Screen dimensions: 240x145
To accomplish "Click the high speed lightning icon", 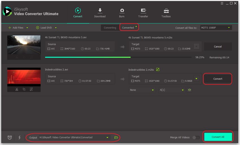I will click(x=19, y=137).
